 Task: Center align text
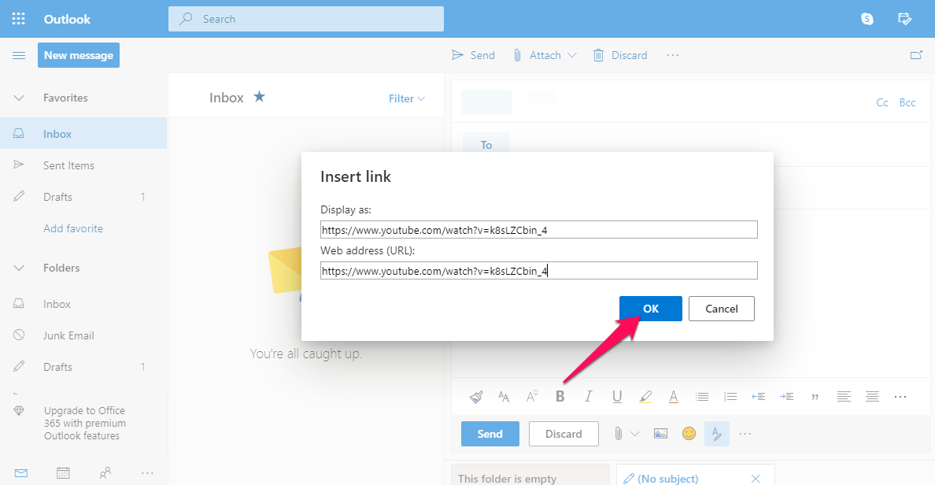point(872,397)
